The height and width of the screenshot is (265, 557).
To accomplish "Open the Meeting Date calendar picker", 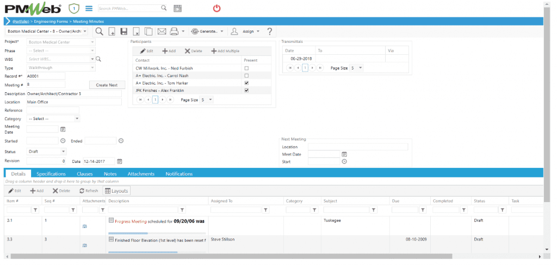I will tap(63, 129).
